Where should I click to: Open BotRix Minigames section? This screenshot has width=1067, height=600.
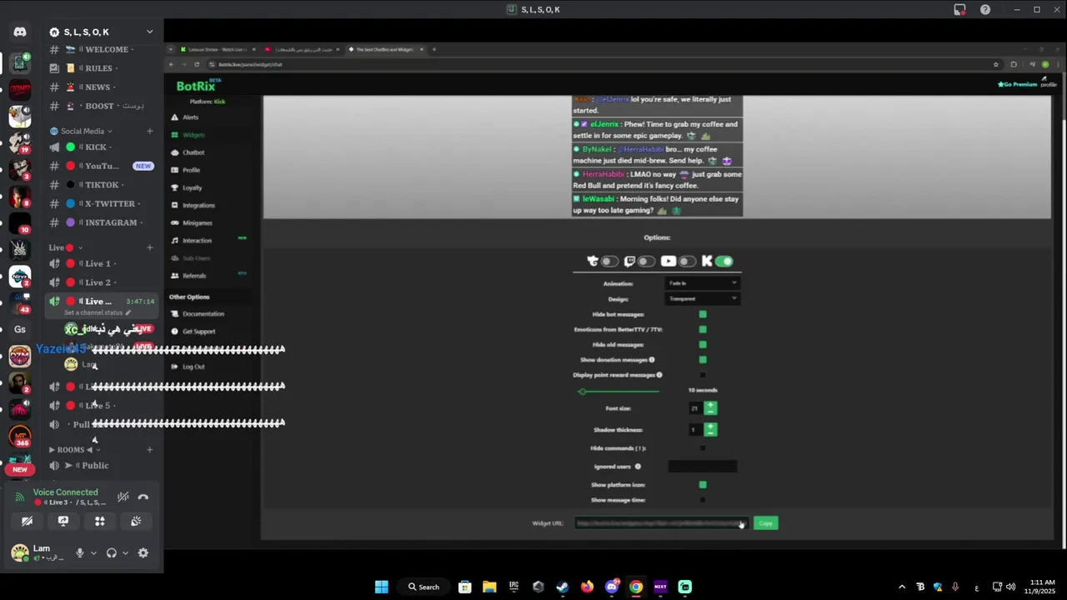[198, 222]
